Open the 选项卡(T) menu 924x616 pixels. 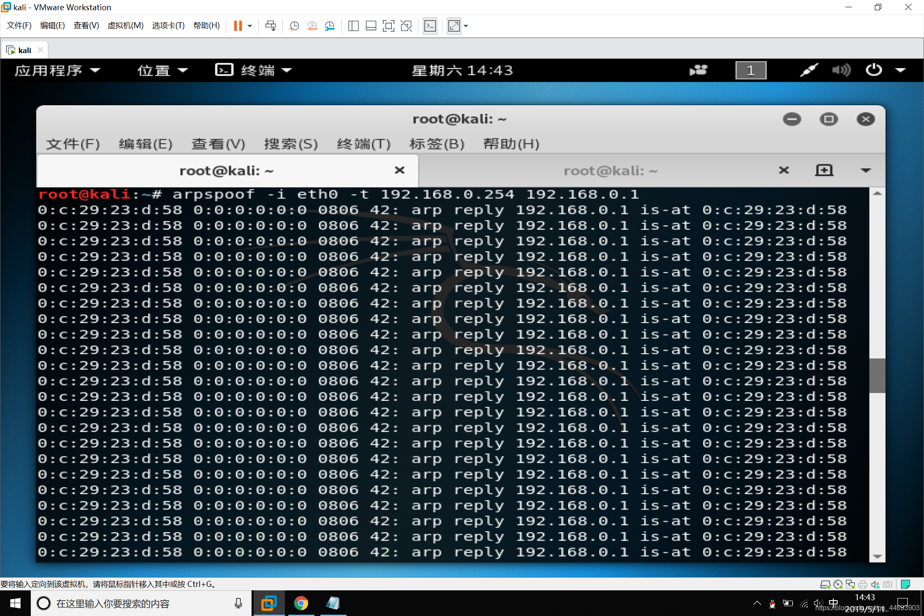(x=168, y=26)
